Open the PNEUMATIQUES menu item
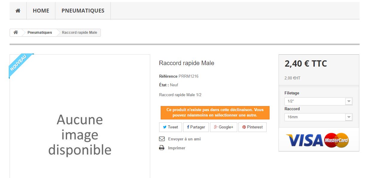Viewport: 365px width, 178px height. pyautogui.click(x=83, y=11)
